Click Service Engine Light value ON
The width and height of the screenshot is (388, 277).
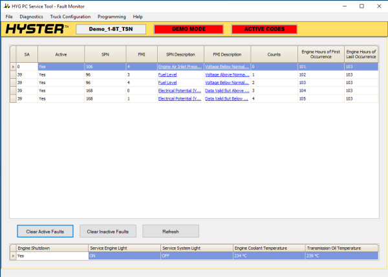coord(124,256)
